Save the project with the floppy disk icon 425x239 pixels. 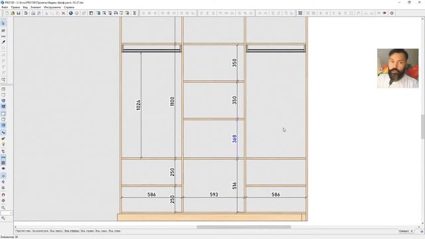[x=19, y=13]
